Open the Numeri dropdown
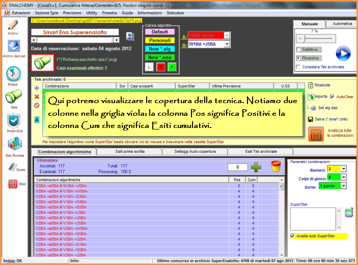Viewport: 358px width, 265px height. click(x=344, y=169)
